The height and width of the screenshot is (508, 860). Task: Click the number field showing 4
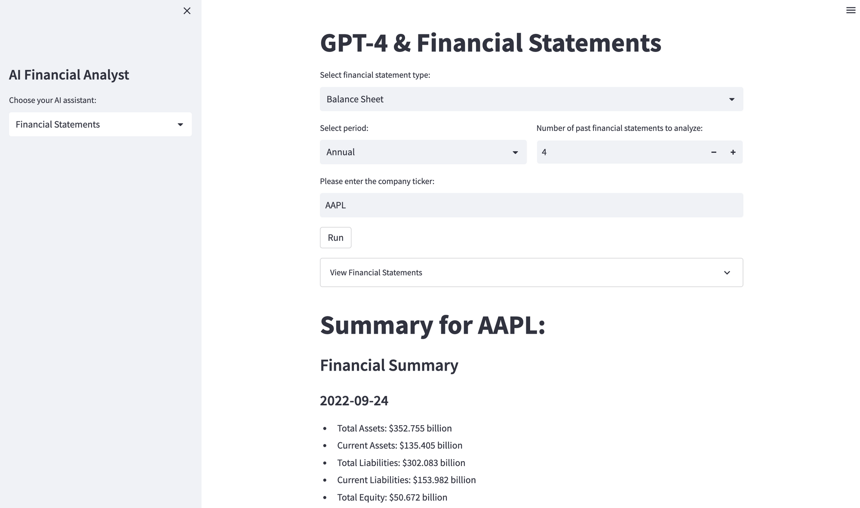619,152
